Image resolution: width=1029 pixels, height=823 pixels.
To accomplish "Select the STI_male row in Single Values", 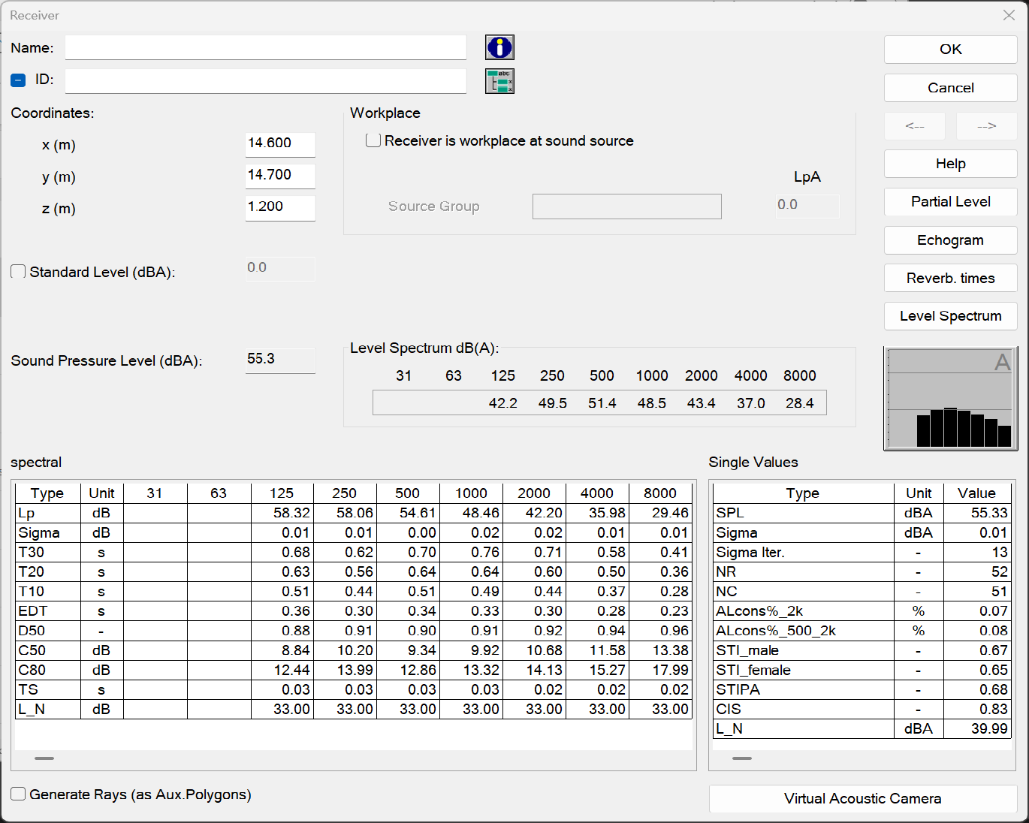I will coord(862,650).
